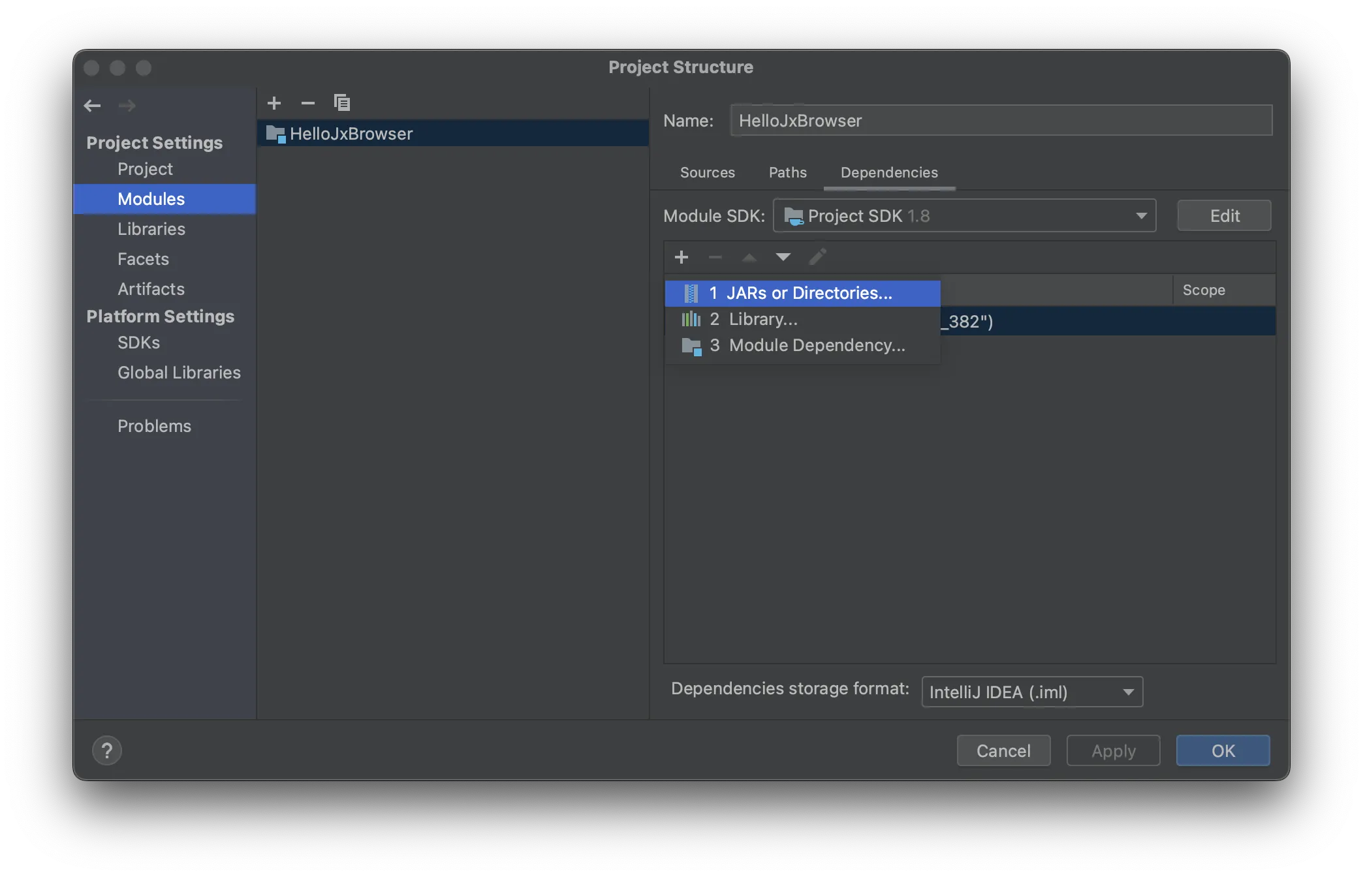
Task: Select Modules under Project Settings
Action: click(151, 198)
